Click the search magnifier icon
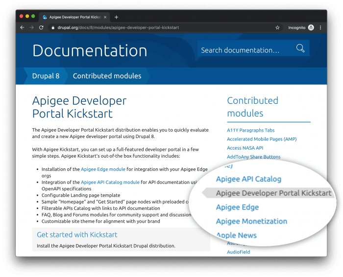 click(x=300, y=48)
